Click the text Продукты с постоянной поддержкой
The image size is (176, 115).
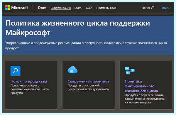point(88,87)
